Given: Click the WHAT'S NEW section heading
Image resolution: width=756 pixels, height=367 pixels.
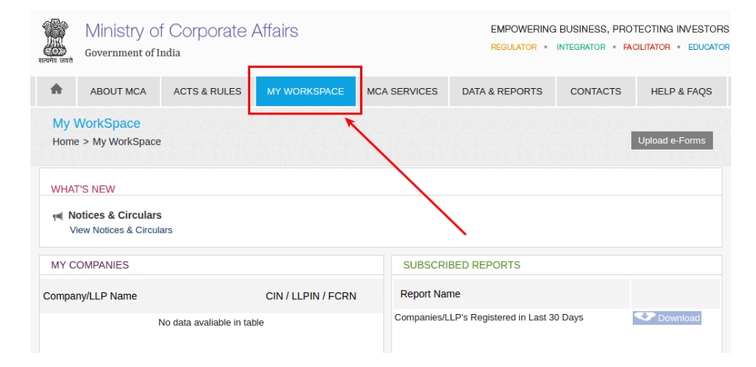Looking at the screenshot, I should (x=83, y=189).
